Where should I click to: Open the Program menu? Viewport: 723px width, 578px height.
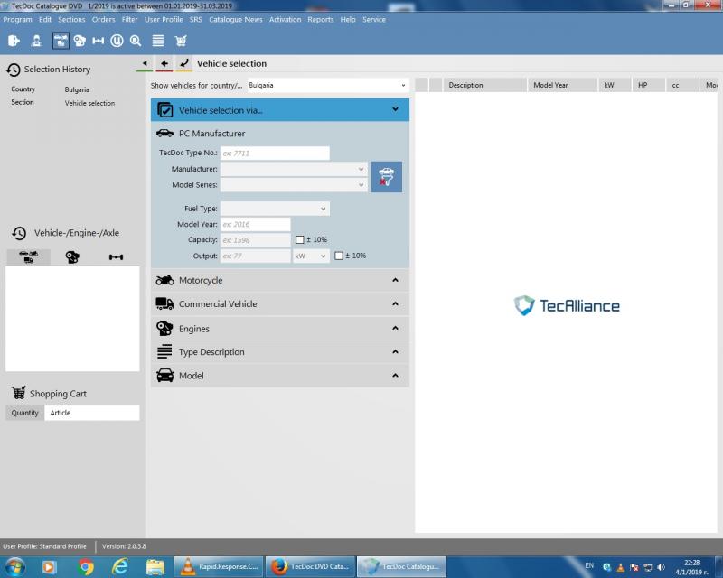point(17,19)
